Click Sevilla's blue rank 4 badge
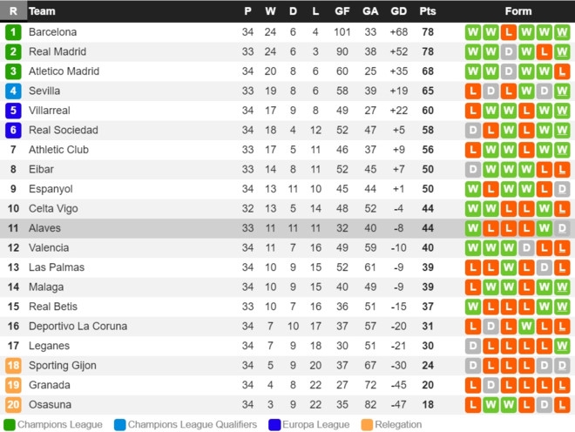This screenshot has height=432, width=575. 13,91
